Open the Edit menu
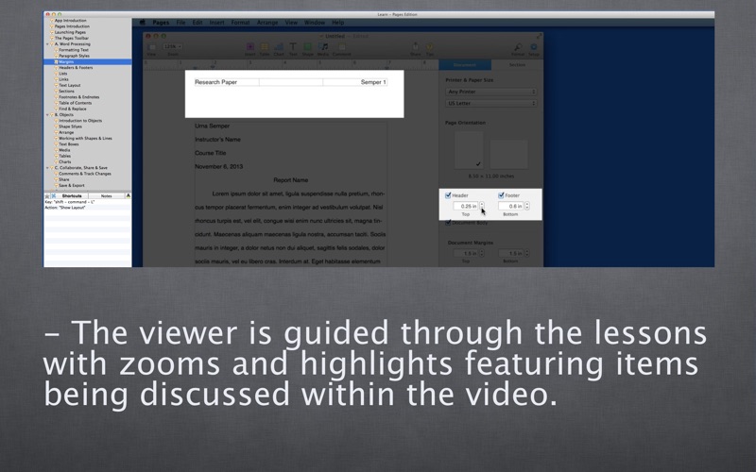This screenshot has width=756, height=472. tap(198, 22)
